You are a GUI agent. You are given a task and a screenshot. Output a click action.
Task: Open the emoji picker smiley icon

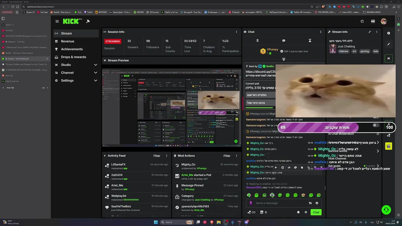317,203
